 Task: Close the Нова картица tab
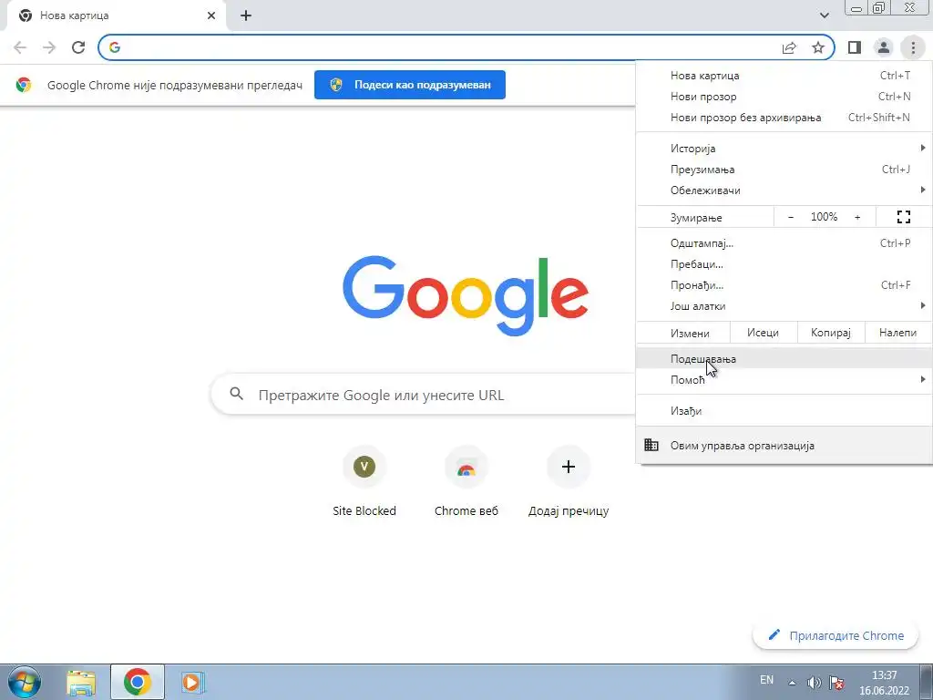click(211, 15)
